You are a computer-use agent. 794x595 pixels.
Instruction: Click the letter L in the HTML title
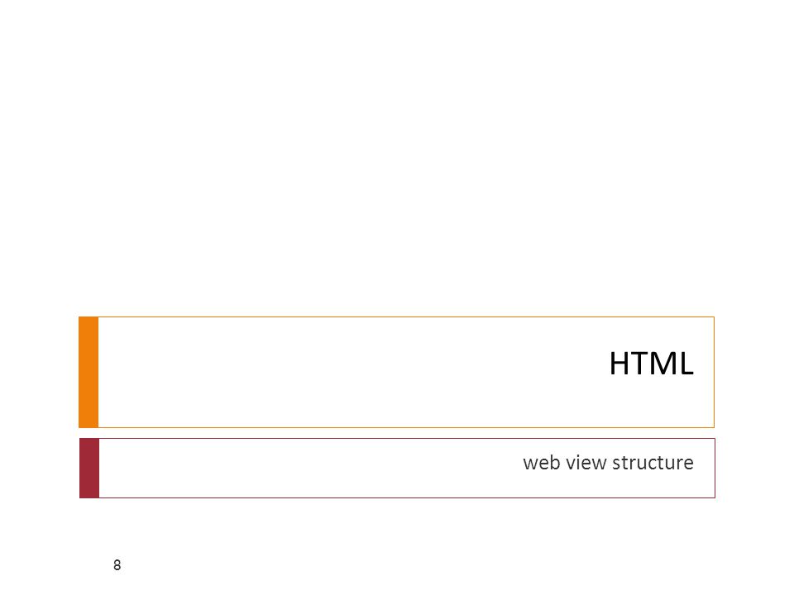pyautogui.click(x=686, y=364)
